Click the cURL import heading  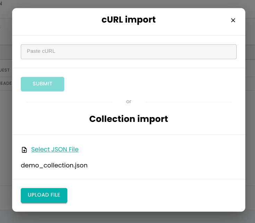[128, 20]
